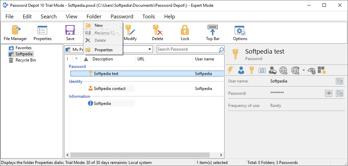Copy user name with the clipboard button
348x166 pixels.
coord(340,81)
